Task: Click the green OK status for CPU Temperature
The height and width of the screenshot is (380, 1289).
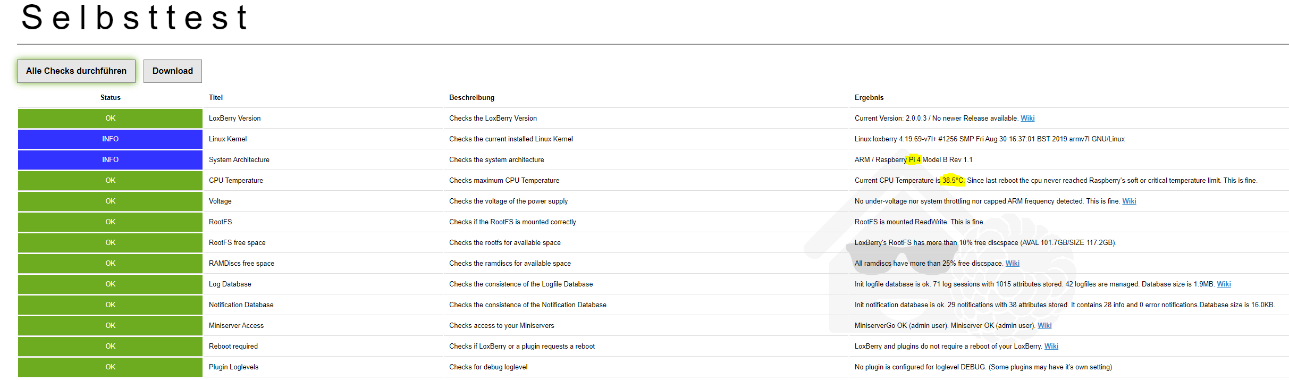Action: 110,181
